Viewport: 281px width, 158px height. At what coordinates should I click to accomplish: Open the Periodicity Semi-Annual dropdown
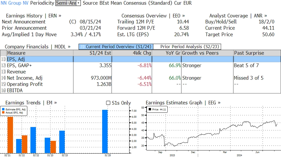pos(68,3)
